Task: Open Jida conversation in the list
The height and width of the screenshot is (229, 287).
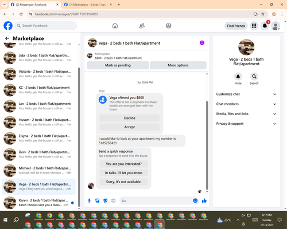Action: coord(38,58)
